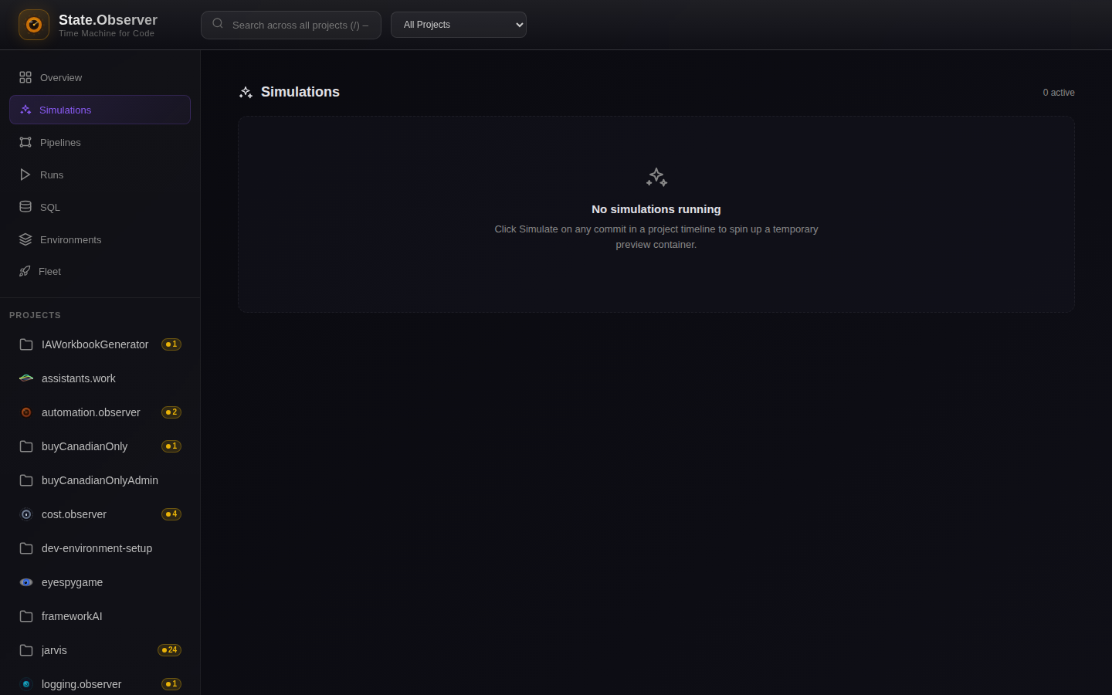
Task: Click the IAWorkbookGenerator folder icon
Action: pyautogui.click(x=26, y=344)
